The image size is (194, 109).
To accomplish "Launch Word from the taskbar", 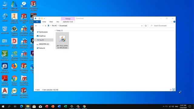I will click(x=59, y=106).
